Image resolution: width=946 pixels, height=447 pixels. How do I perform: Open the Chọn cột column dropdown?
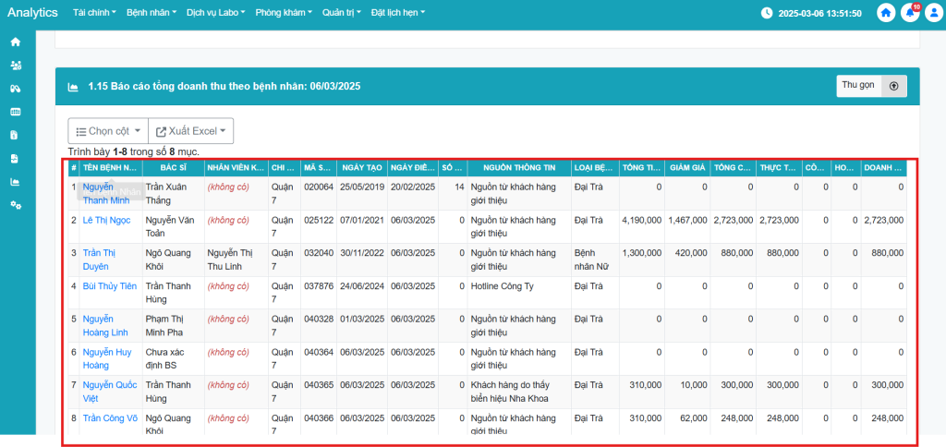[x=107, y=131]
